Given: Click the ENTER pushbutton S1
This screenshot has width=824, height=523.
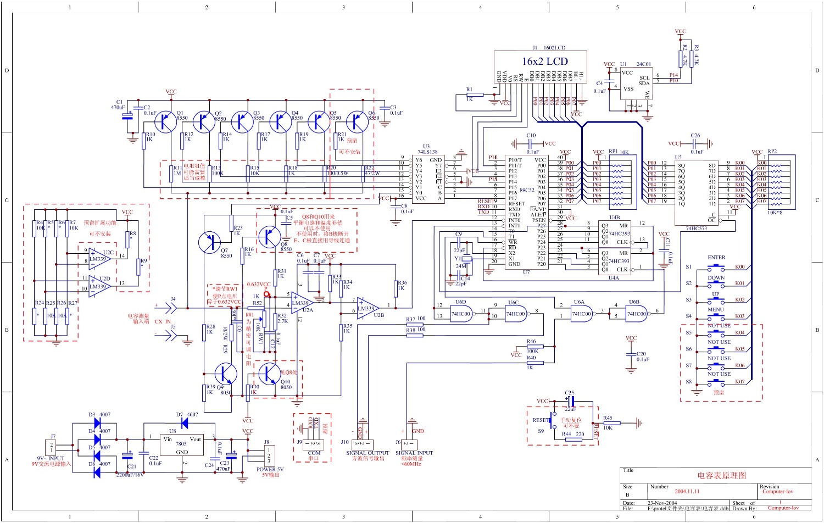Looking at the screenshot, I should 716,268.
